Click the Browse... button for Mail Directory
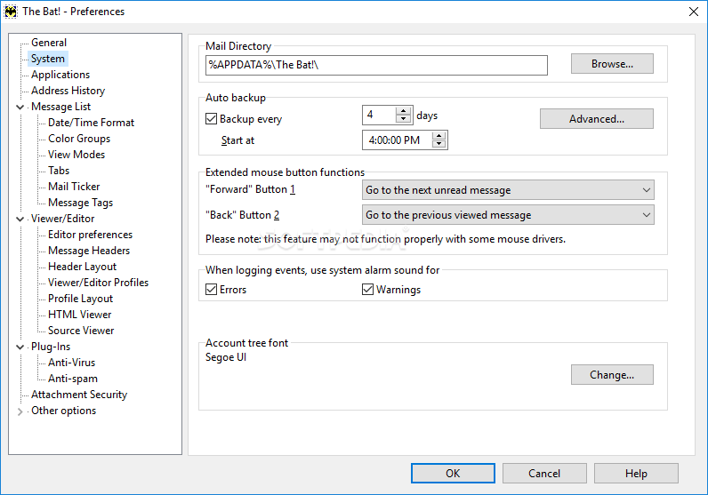This screenshot has width=708, height=495. [x=612, y=64]
